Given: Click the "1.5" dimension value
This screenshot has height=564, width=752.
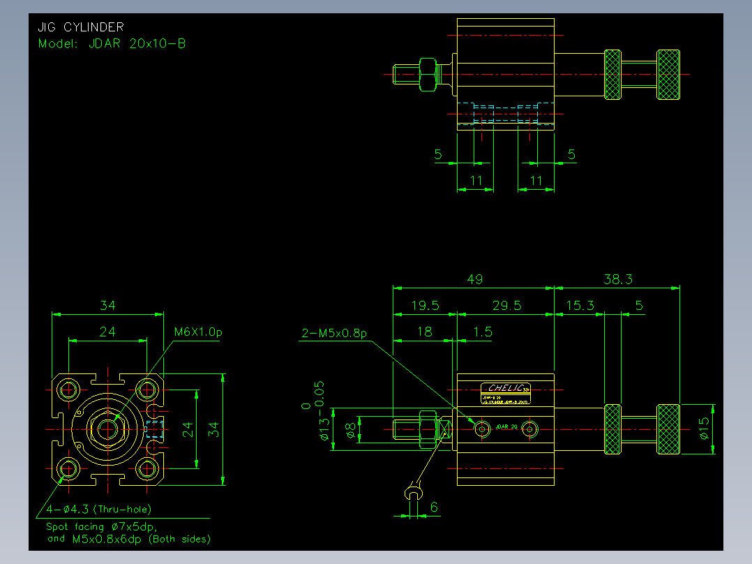Looking at the screenshot, I should (483, 332).
